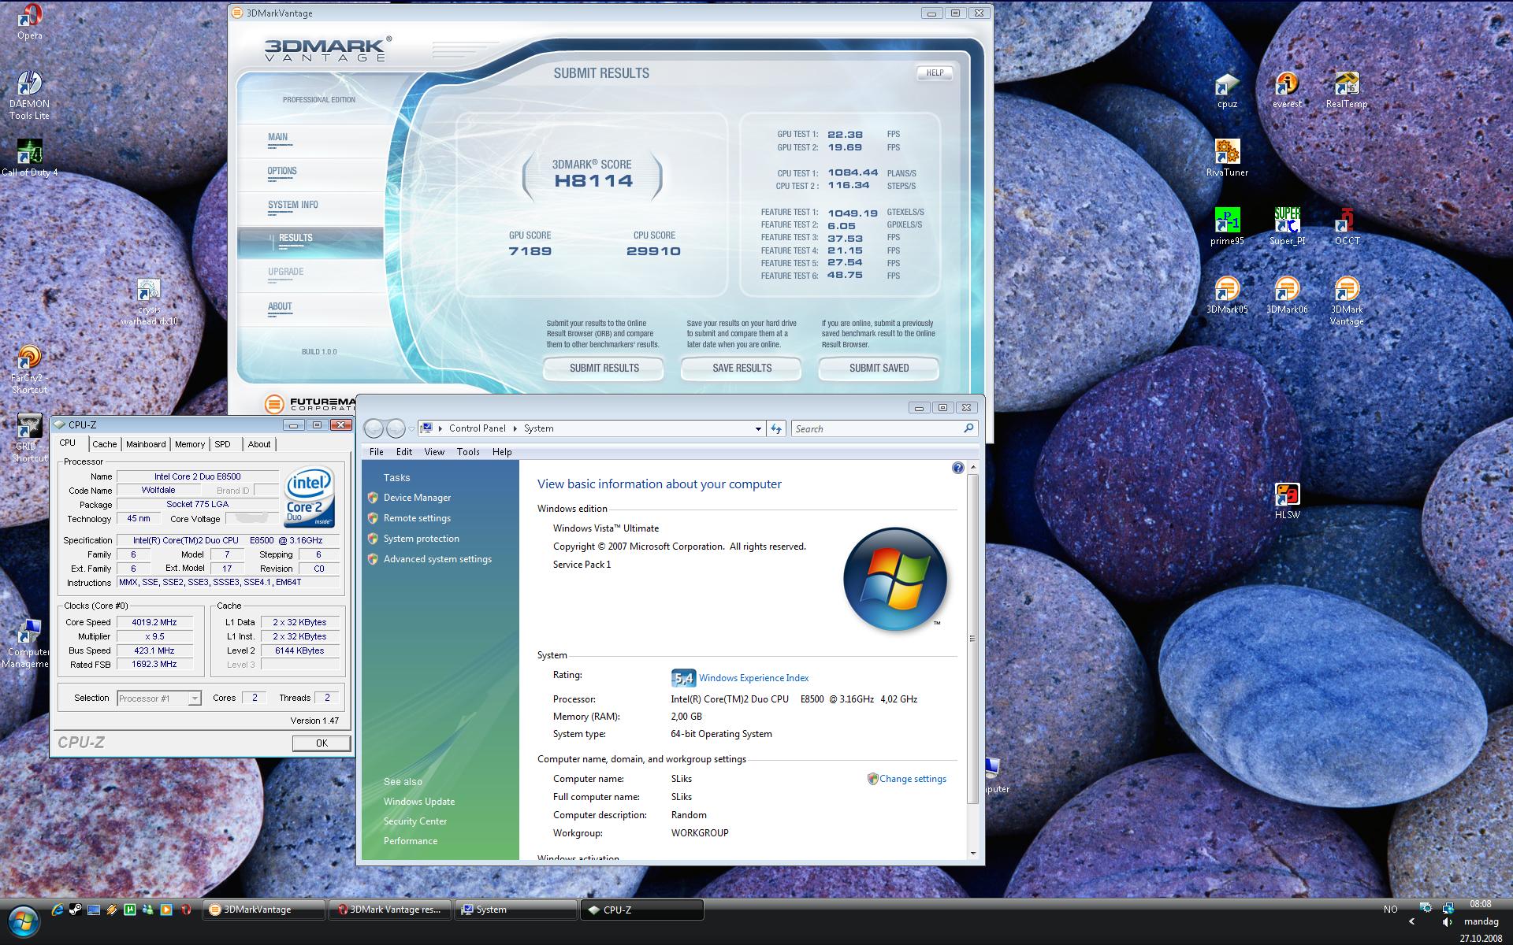Open the File menu in System window

coord(376,452)
